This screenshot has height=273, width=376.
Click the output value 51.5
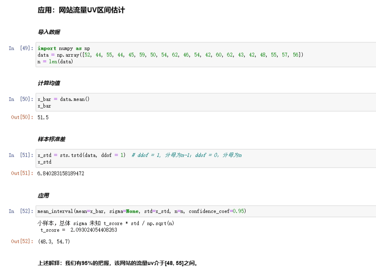[43, 118]
